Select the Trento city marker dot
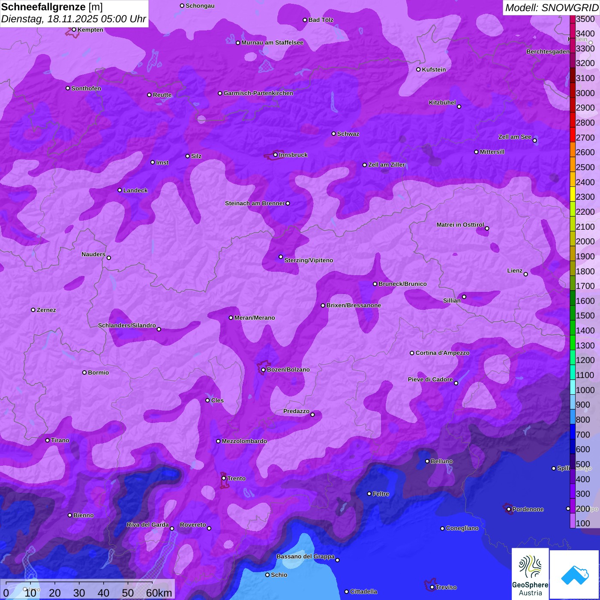The image size is (600, 600). [224, 478]
